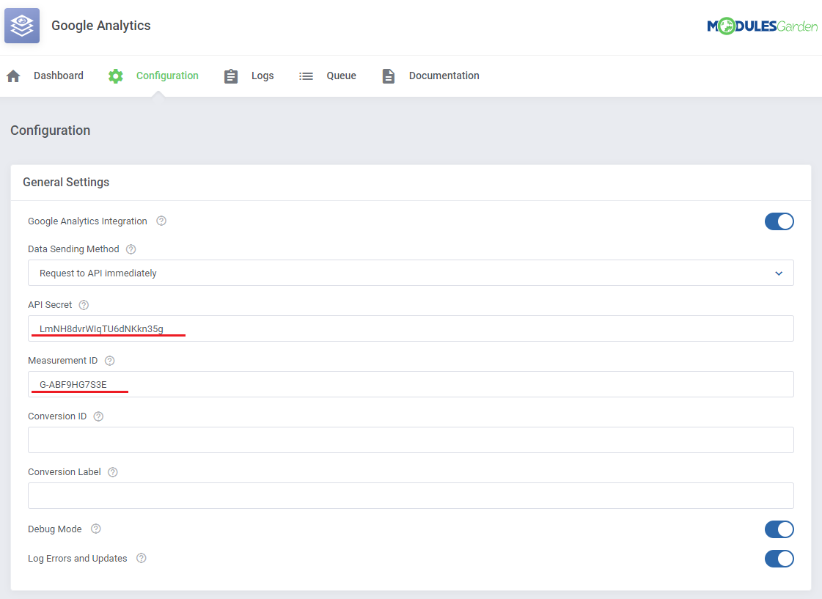Image resolution: width=822 pixels, height=599 pixels.
Task: Click the Configuration page heading
Action: click(x=51, y=131)
